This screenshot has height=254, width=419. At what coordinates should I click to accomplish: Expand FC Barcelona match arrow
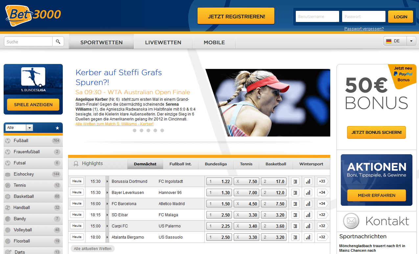[107, 203]
